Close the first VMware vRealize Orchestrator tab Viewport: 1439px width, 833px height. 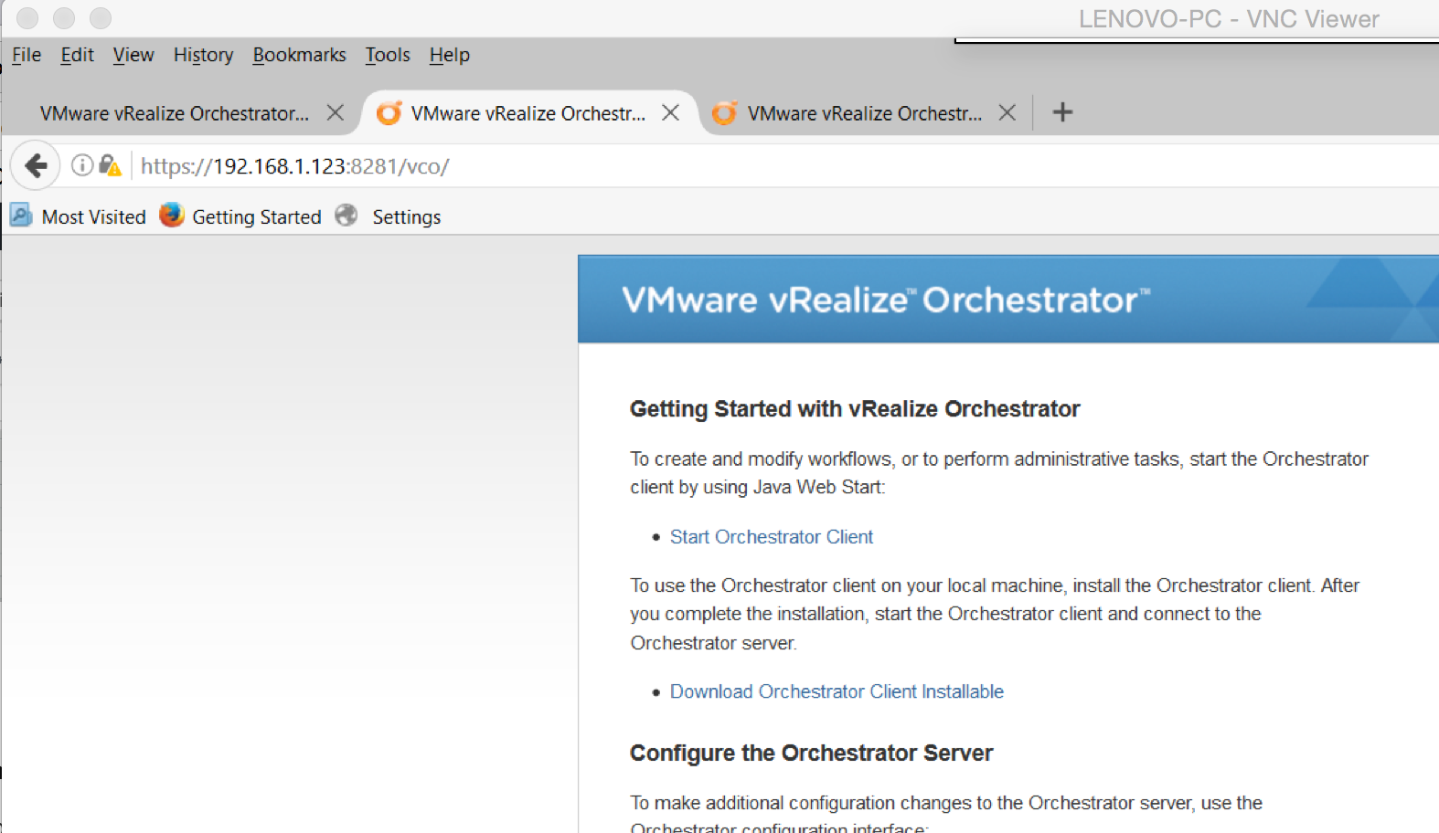[336, 112]
